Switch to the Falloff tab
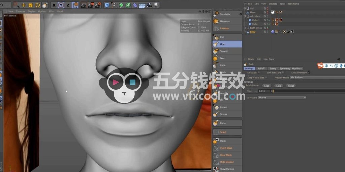The image size is (345, 172). (261, 69)
